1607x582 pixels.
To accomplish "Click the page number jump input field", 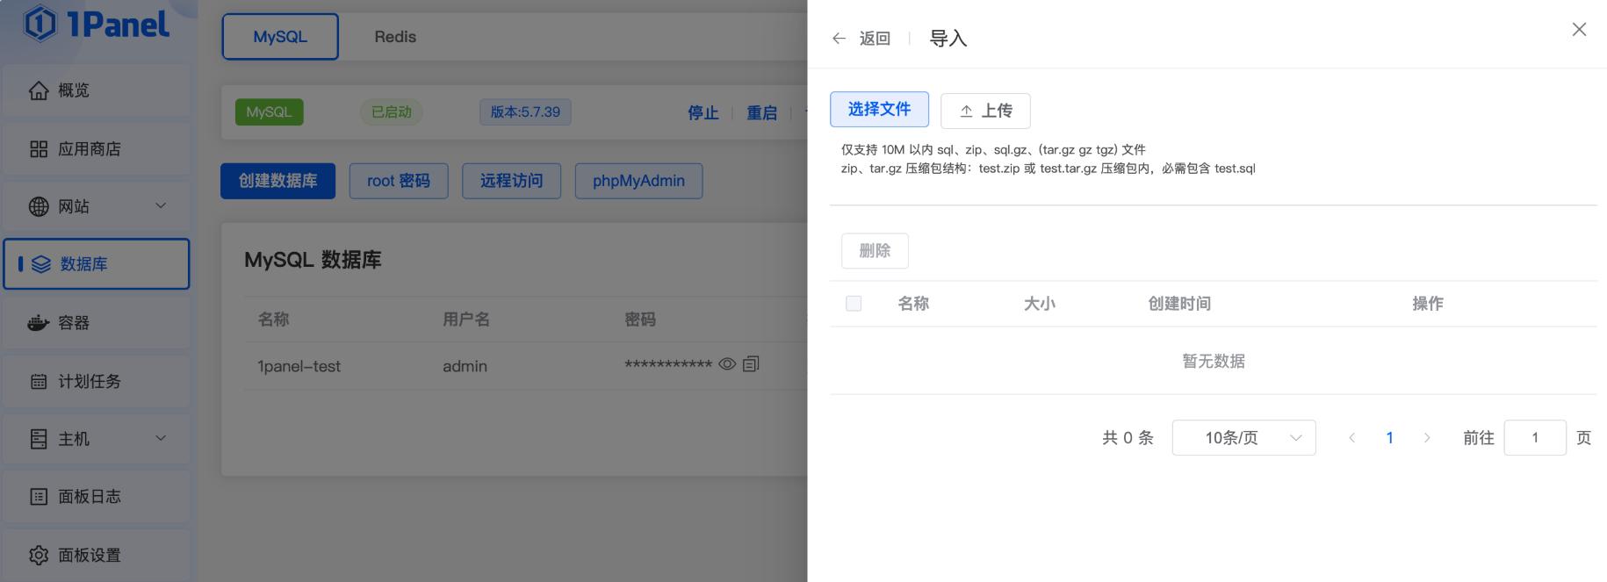I will (x=1534, y=438).
